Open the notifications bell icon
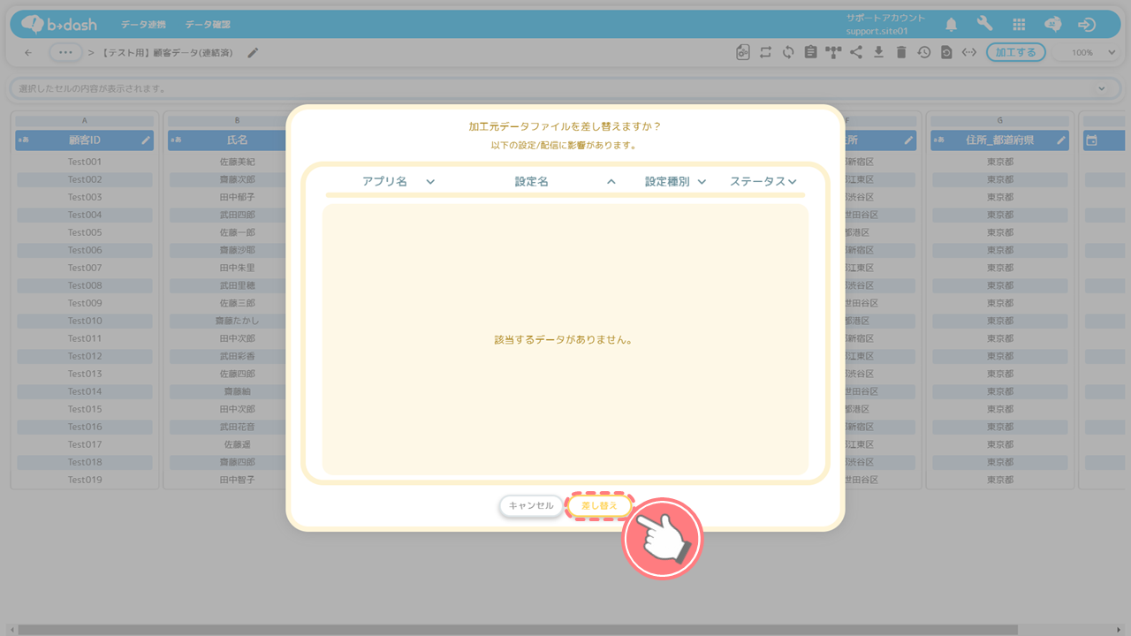This screenshot has height=636, width=1131. [x=952, y=25]
